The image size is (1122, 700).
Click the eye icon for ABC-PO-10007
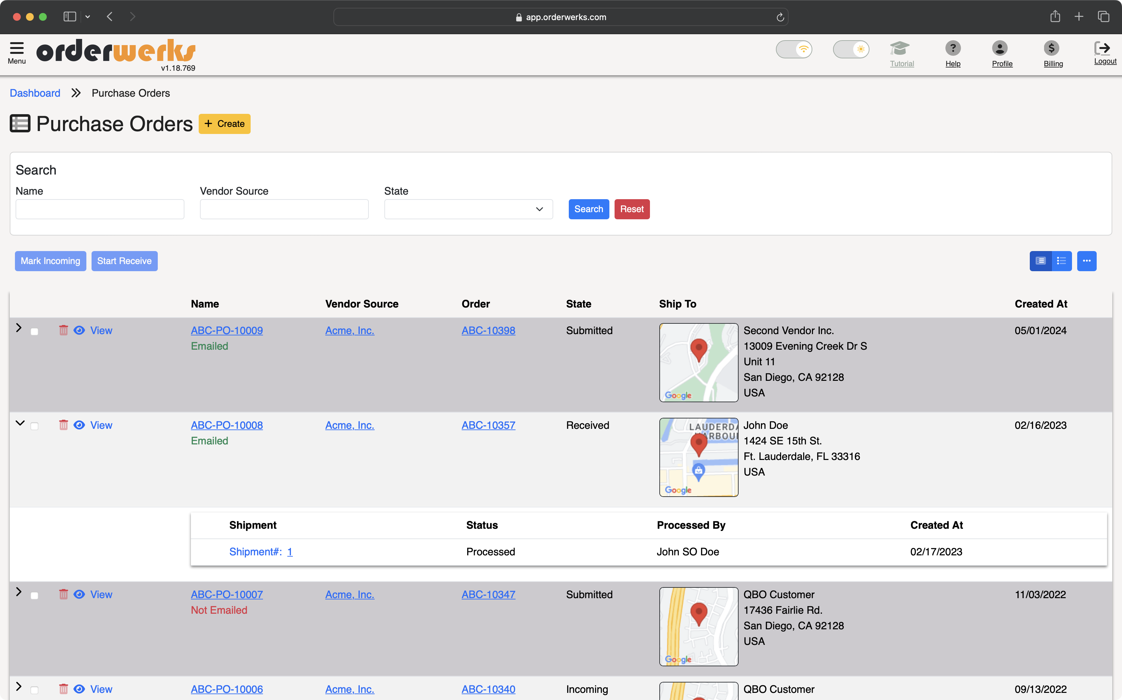79,594
